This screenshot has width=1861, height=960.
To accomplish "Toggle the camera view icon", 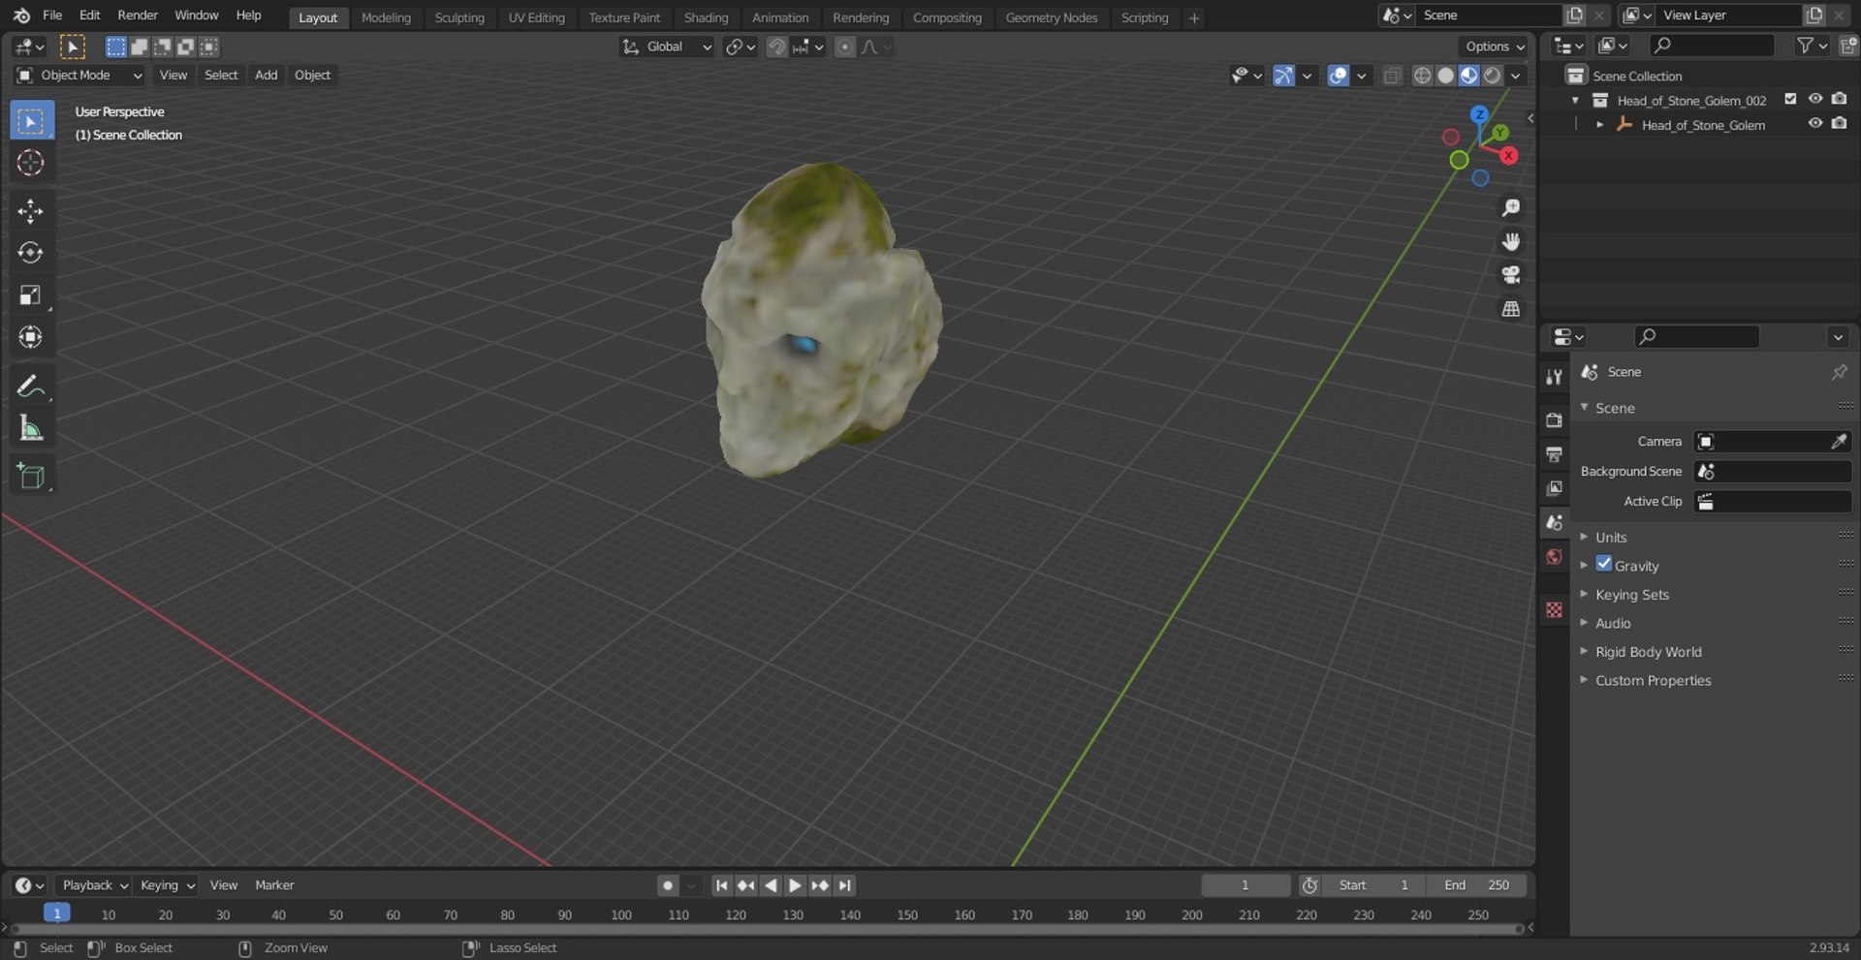I will click(x=1510, y=275).
